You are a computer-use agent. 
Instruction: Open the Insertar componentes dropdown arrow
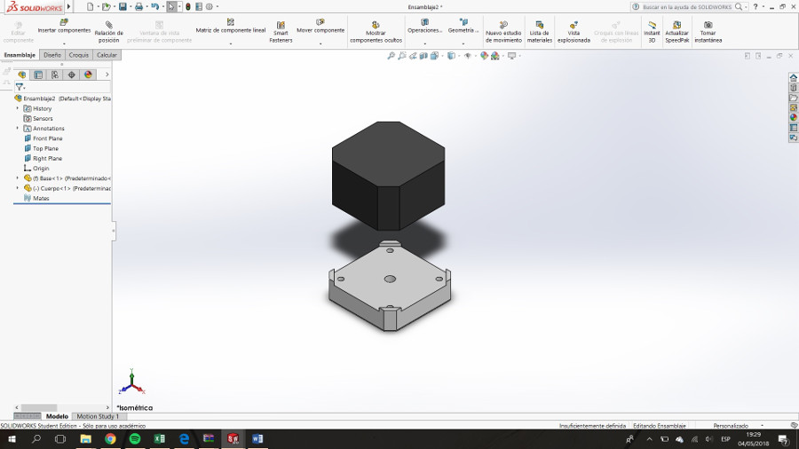tap(64, 43)
